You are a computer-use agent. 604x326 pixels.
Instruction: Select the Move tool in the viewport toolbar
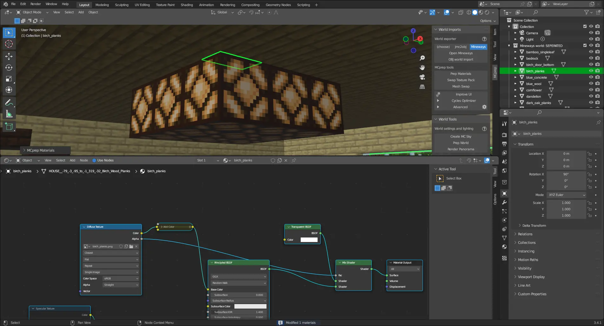coord(9,56)
